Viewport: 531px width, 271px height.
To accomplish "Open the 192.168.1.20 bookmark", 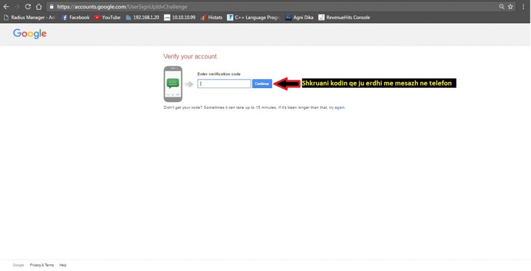I will click(142, 18).
